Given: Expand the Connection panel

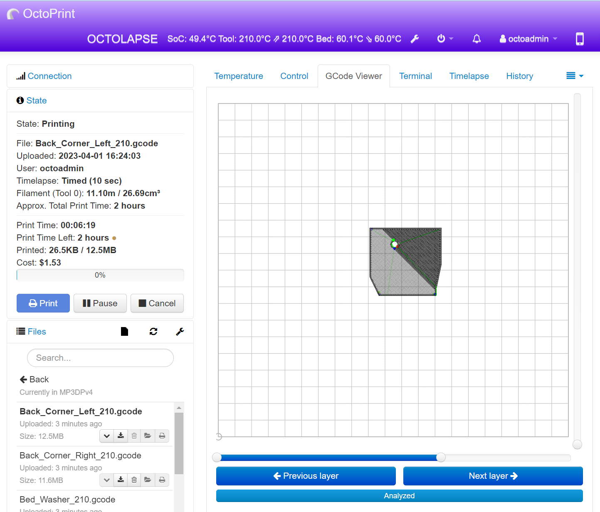Looking at the screenshot, I should 49,76.
